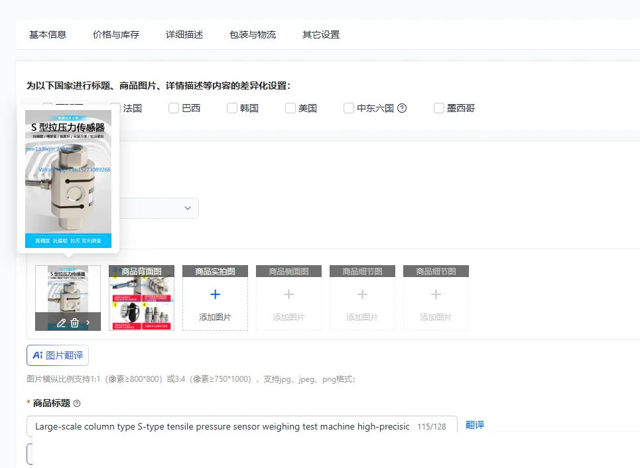Screen dimensions: 640x468
Task: Click the help icon beside 中东六国
Action: (x=402, y=108)
